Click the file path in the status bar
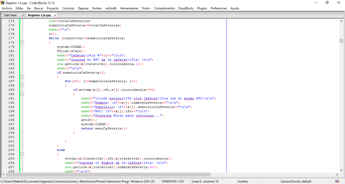This screenshot has width=345, height=184. point(65,181)
